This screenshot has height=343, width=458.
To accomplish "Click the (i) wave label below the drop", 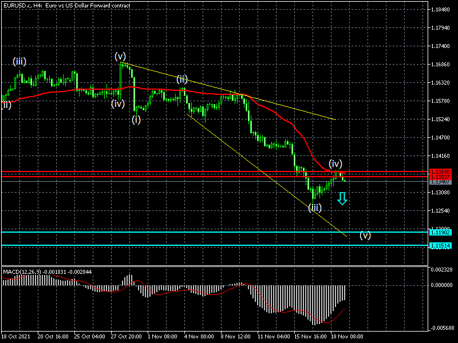I will click(136, 119).
